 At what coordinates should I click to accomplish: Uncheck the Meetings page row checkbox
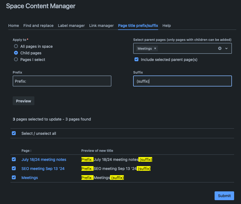pos(14,177)
